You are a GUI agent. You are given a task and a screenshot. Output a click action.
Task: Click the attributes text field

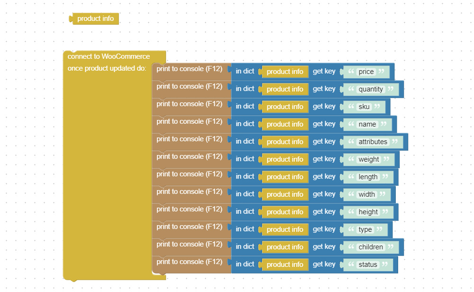tap(373, 142)
